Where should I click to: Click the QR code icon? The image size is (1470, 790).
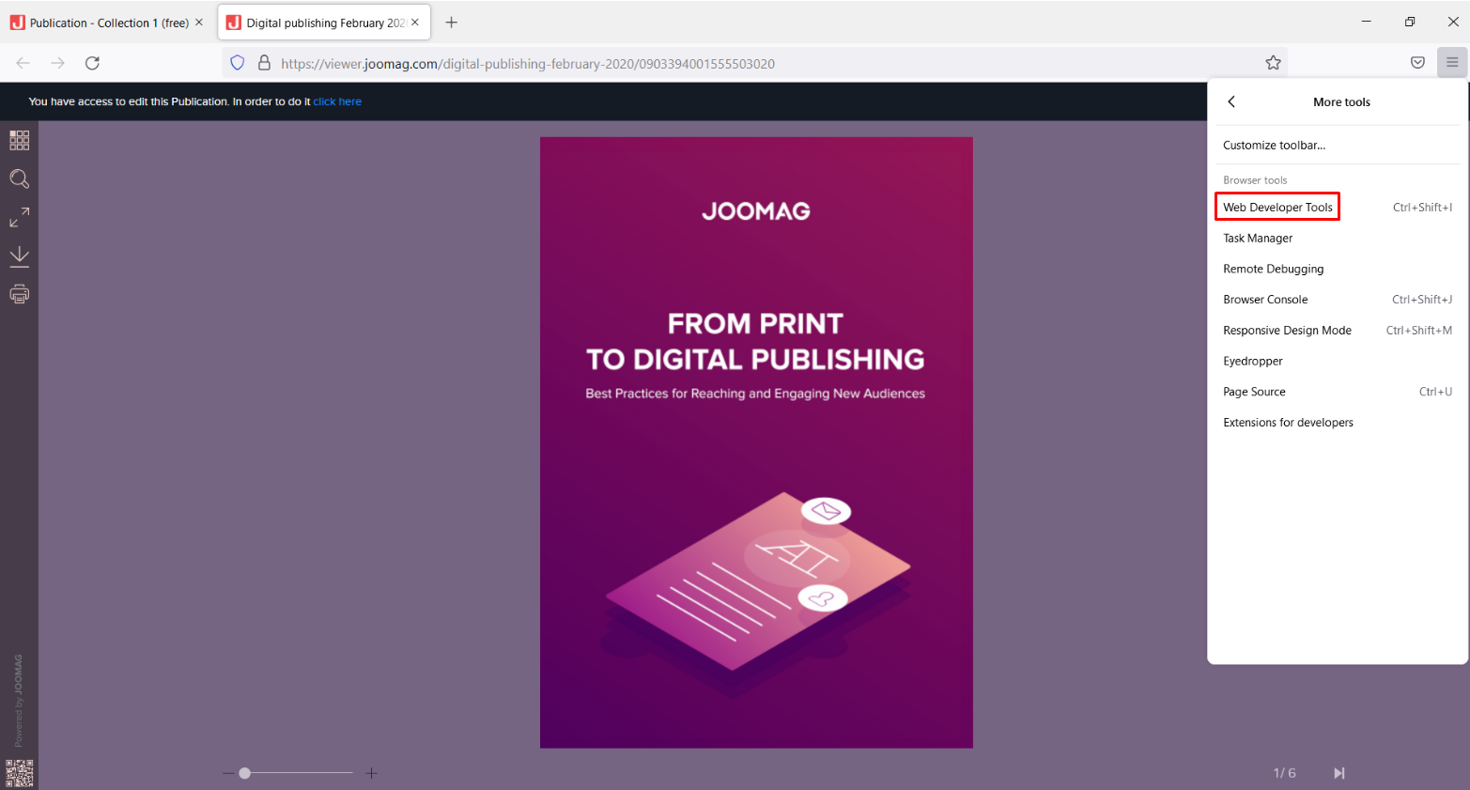19,773
